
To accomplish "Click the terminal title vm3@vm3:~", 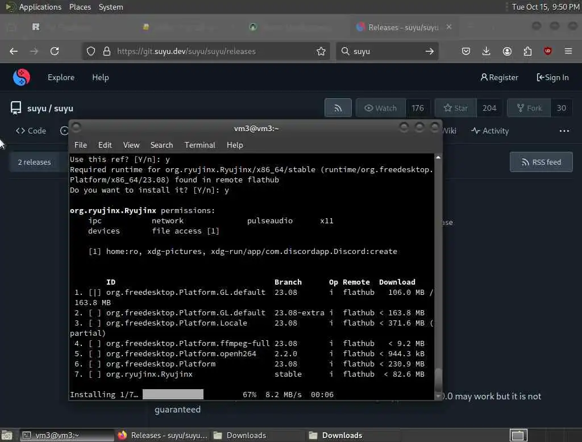I will click(x=256, y=128).
